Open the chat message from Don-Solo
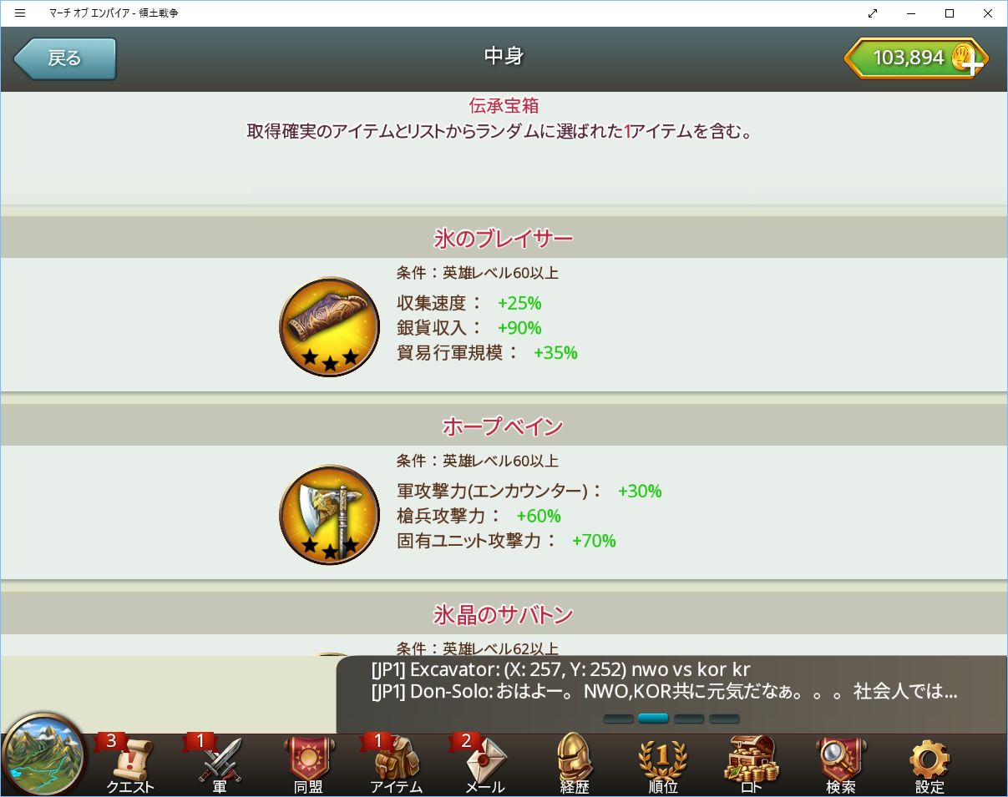This screenshot has width=1008, height=797. (x=664, y=692)
